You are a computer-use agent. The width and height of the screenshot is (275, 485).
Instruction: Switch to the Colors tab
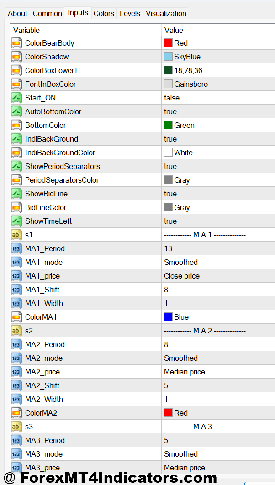(104, 13)
